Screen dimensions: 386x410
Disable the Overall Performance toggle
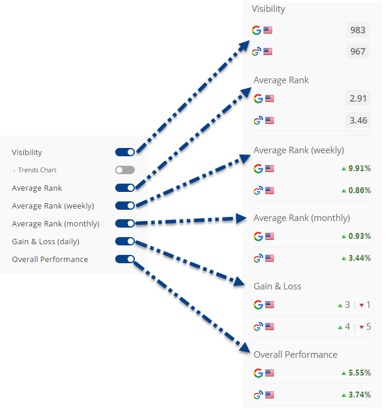(x=125, y=259)
